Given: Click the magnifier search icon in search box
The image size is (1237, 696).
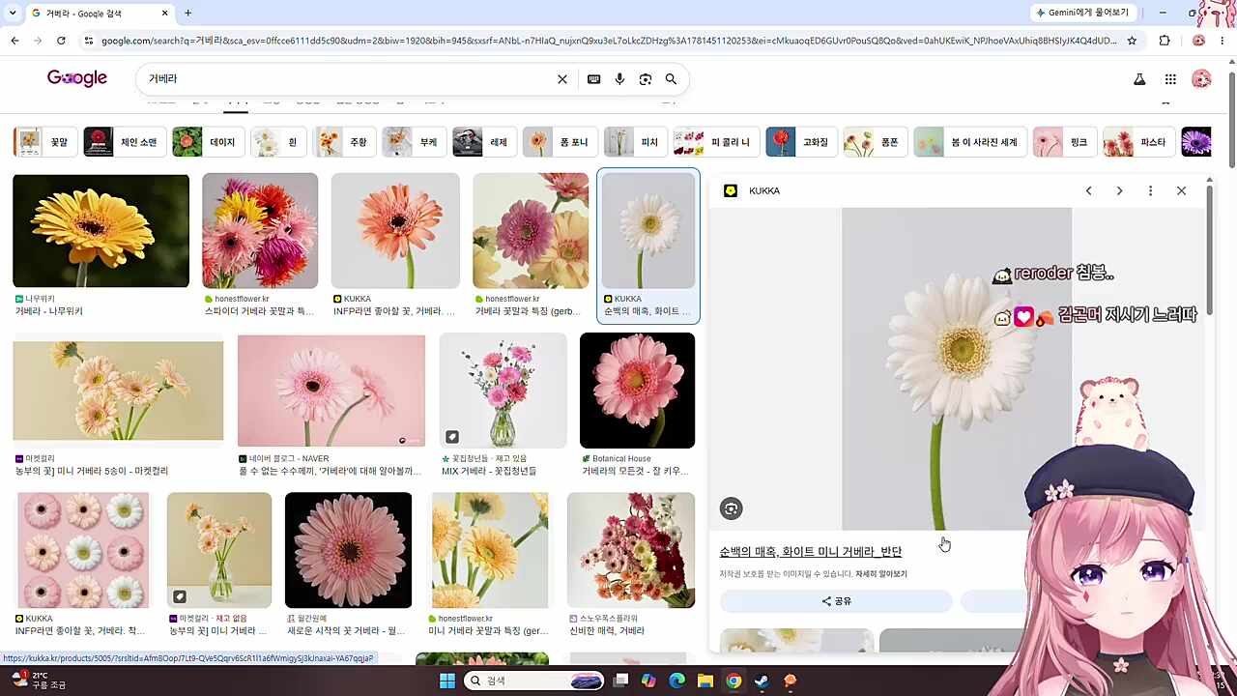Looking at the screenshot, I should 671,79.
